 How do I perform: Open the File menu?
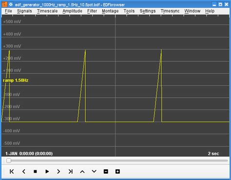click(8, 11)
